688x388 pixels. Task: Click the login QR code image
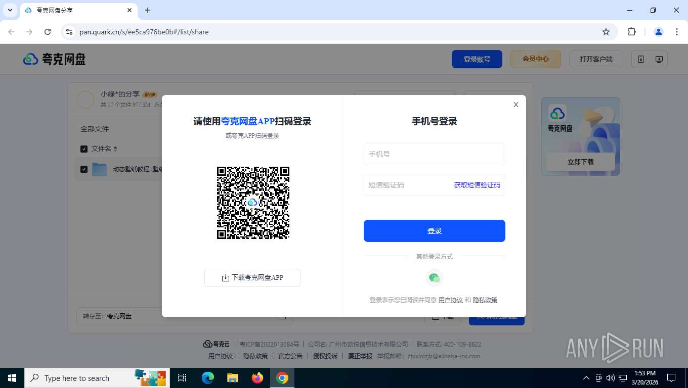pyautogui.click(x=253, y=203)
